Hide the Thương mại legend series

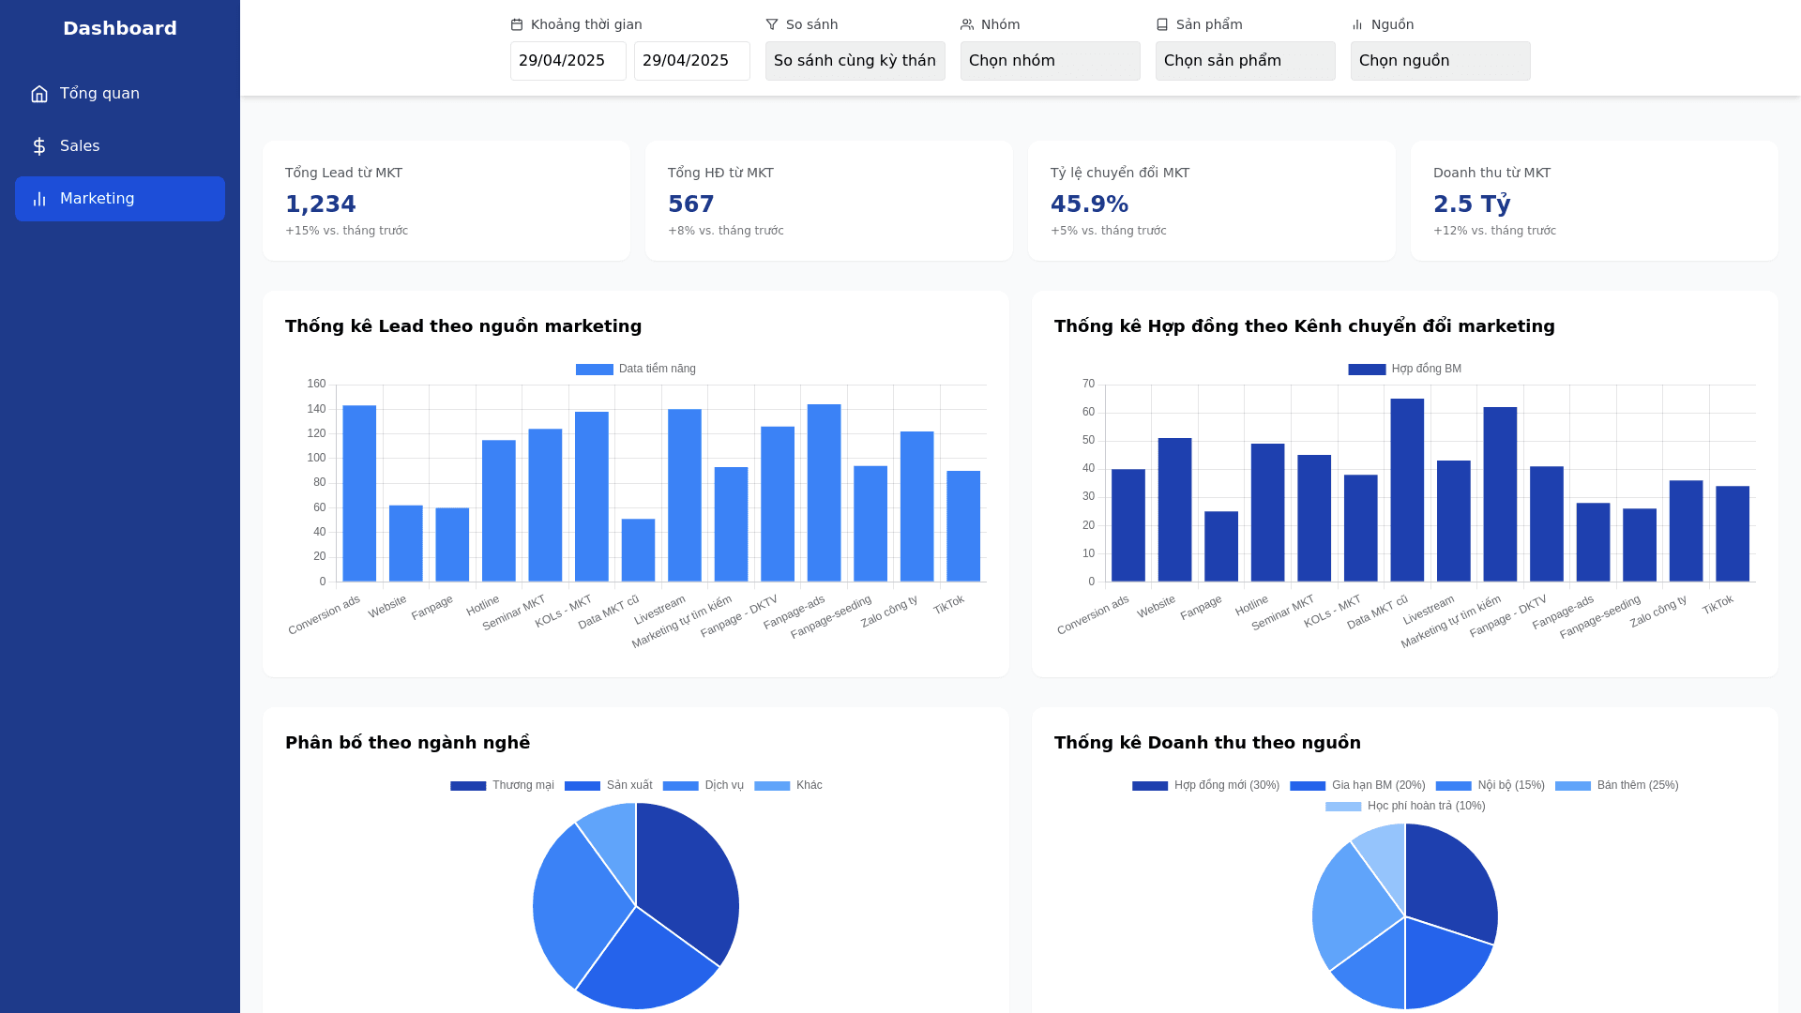[x=502, y=786]
